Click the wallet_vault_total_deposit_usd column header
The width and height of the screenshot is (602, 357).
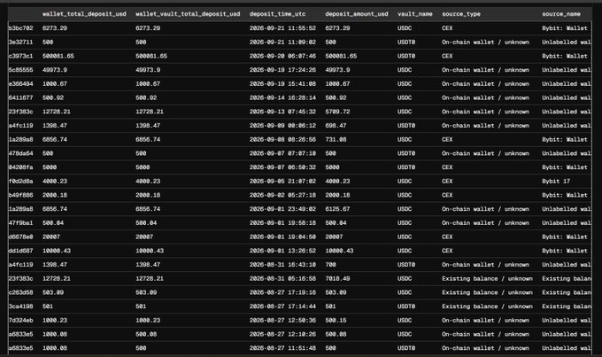(188, 14)
